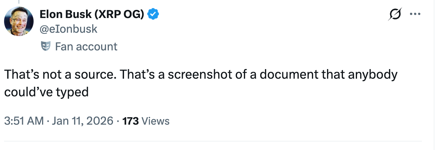
Task: Click the "could've typed" text line
Action: [x=46, y=92]
